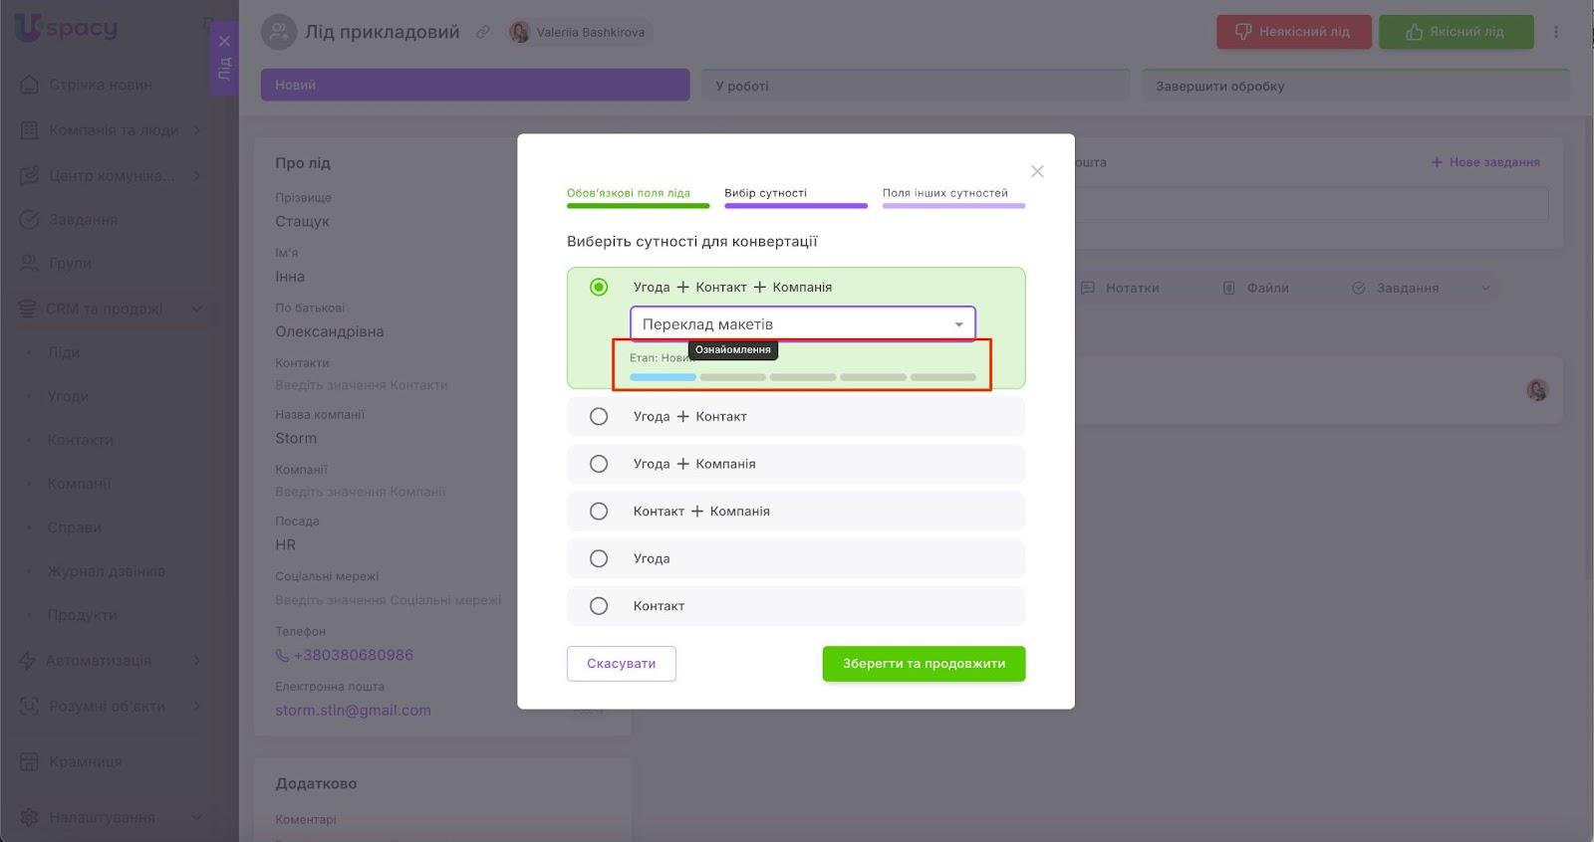Click the phone number +380380680986
This screenshot has height=842, width=1594.
[353, 655]
